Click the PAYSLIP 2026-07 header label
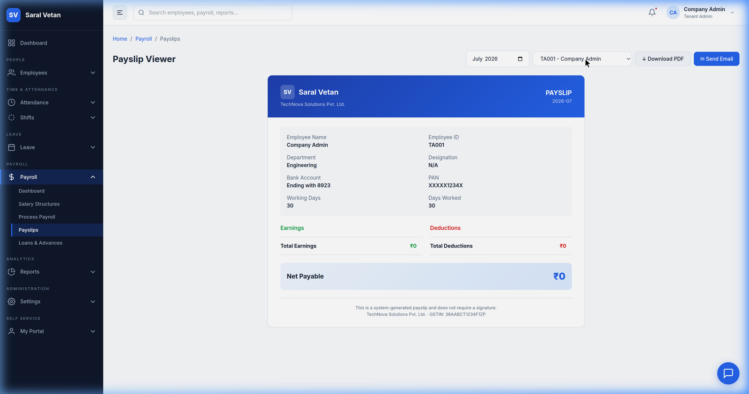This screenshot has width=749, height=394. pos(558,96)
